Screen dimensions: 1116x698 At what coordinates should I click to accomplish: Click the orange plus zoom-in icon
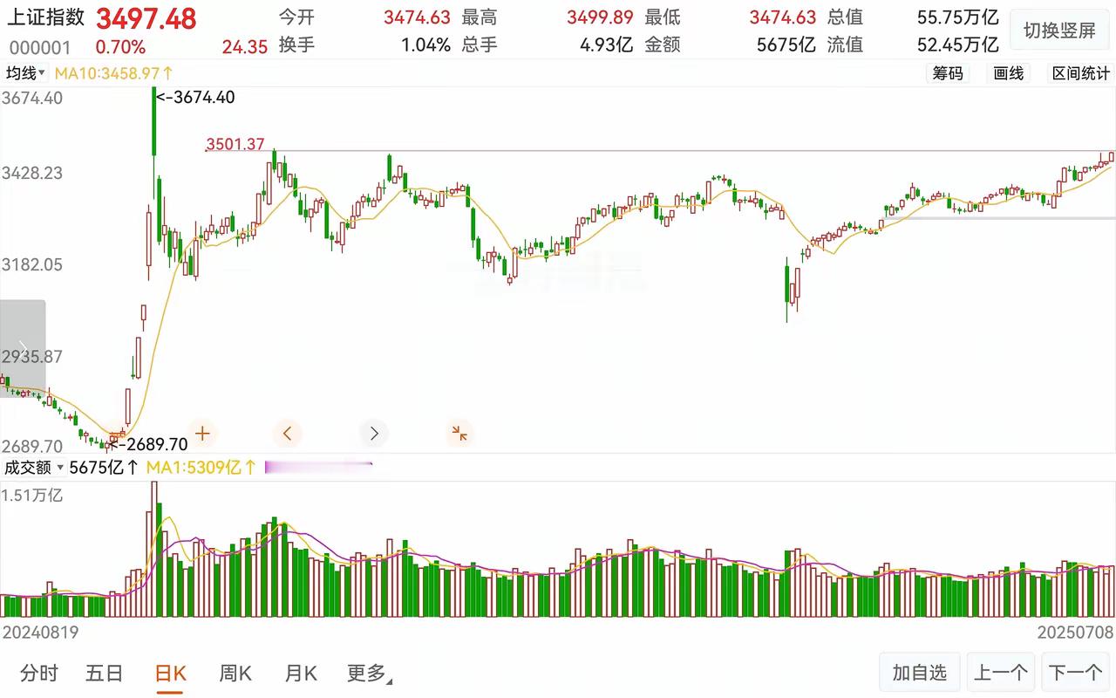(x=202, y=433)
